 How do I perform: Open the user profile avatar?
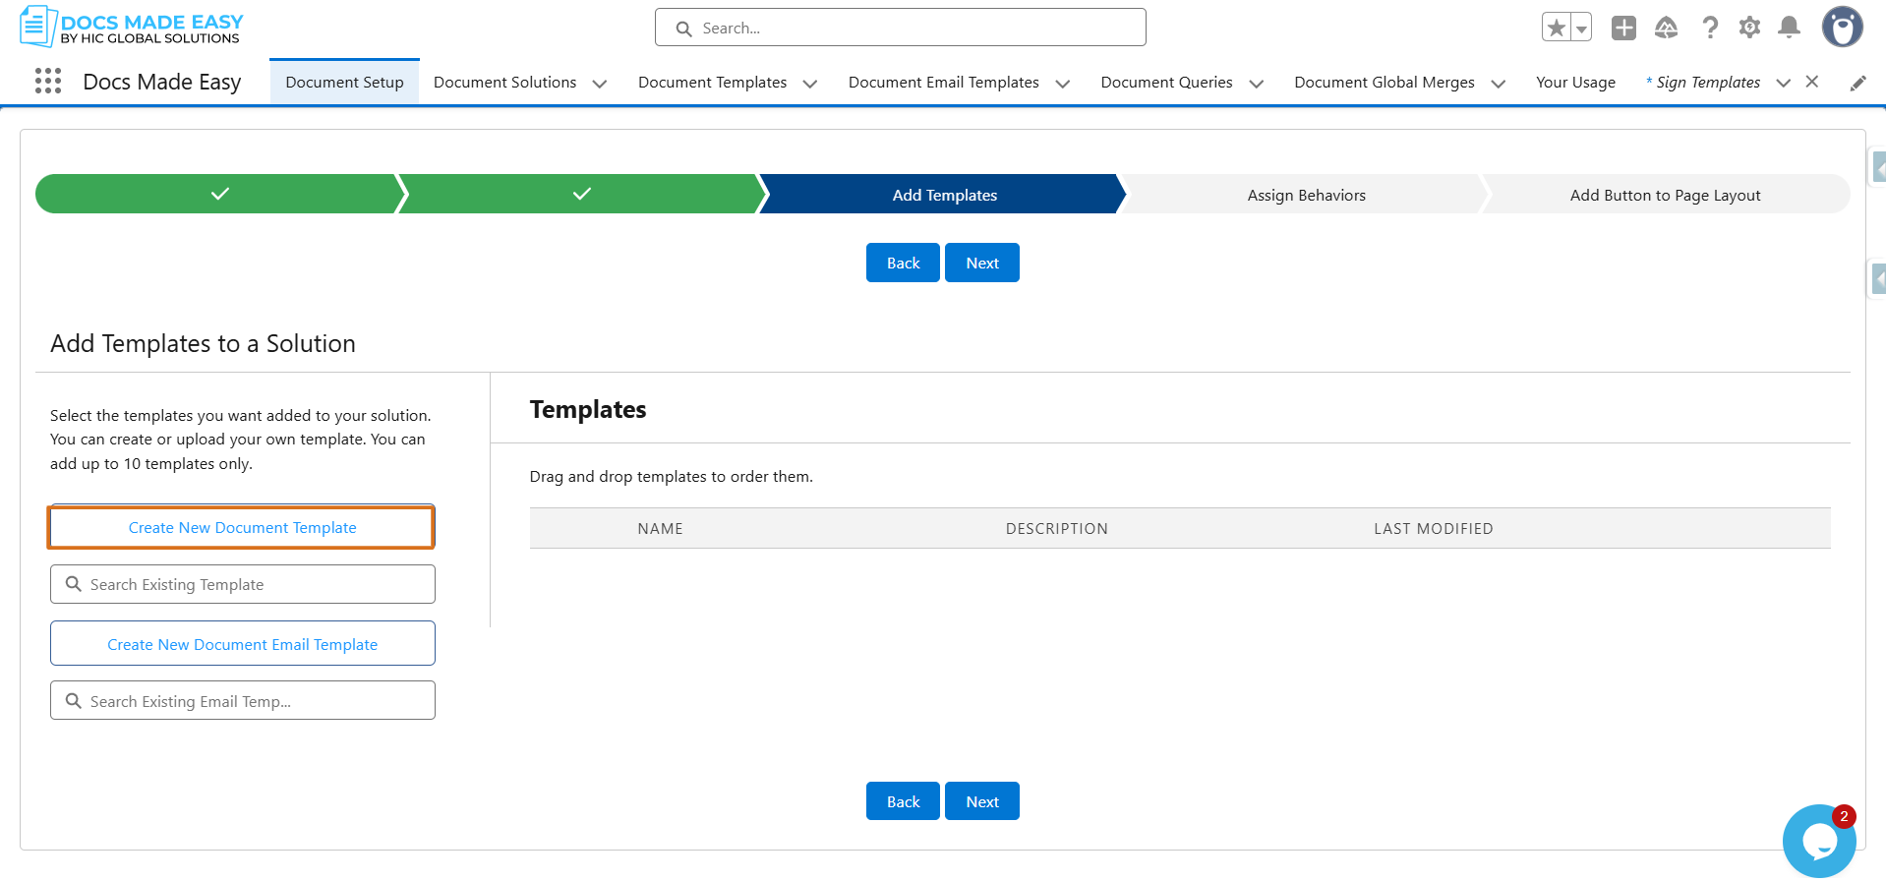click(1842, 27)
